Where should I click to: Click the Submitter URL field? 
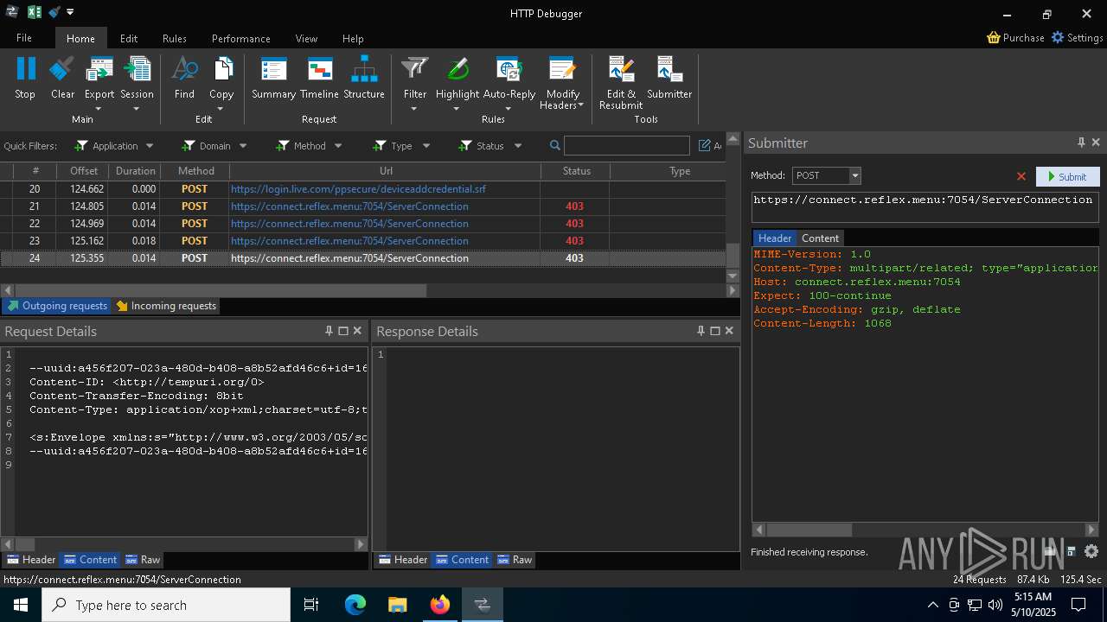pyautogui.click(x=925, y=206)
